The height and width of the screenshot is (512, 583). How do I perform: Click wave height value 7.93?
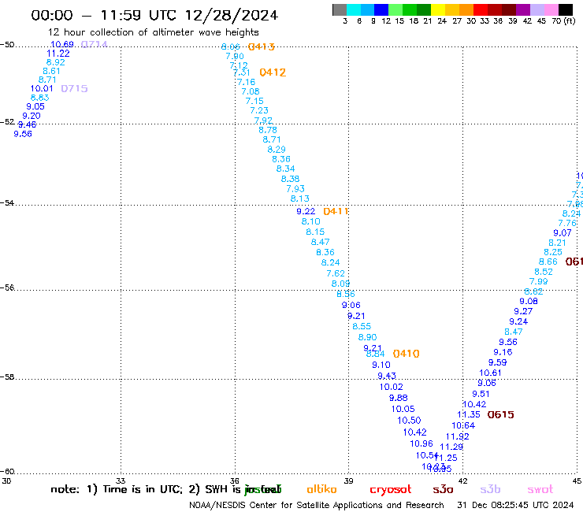click(295, 189)
